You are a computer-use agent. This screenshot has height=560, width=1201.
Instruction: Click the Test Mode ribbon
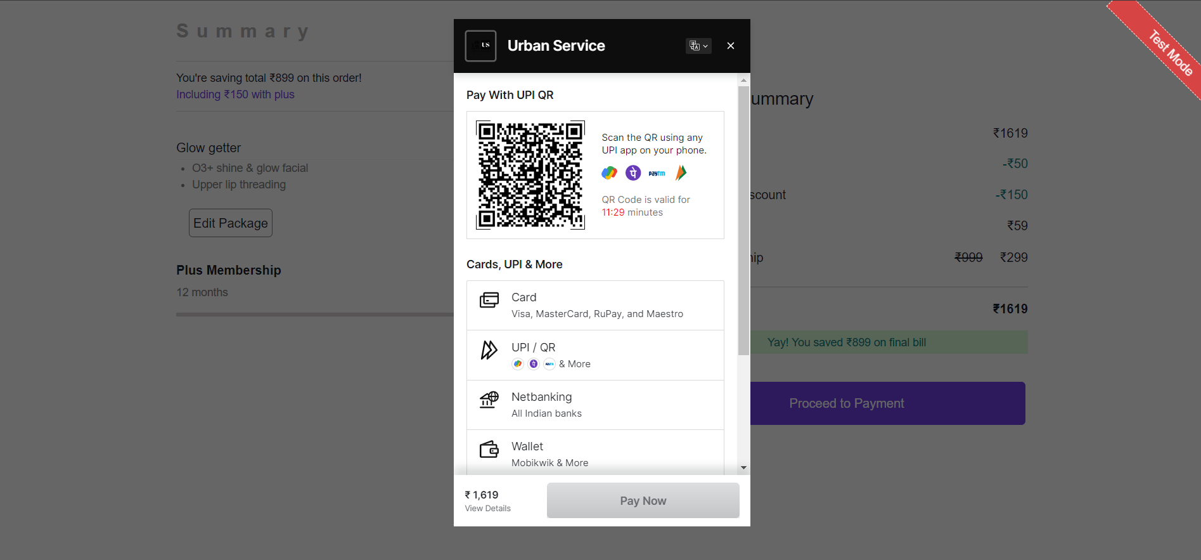1170,53
